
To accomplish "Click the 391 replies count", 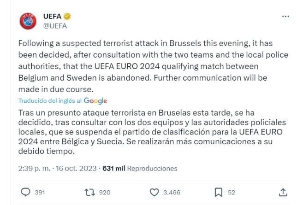I will point(41,192).
